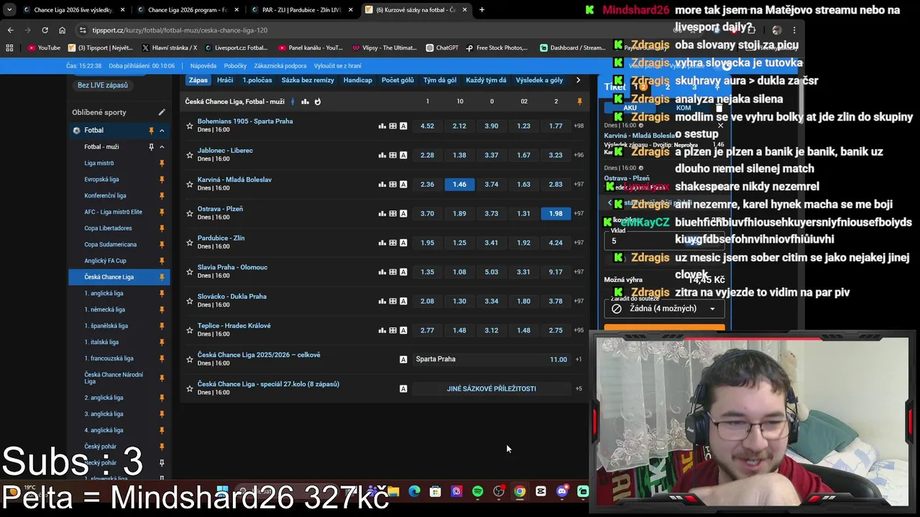Star the Slavia Praha - Olomouc match
920x517 pixels.
[190, 272]
